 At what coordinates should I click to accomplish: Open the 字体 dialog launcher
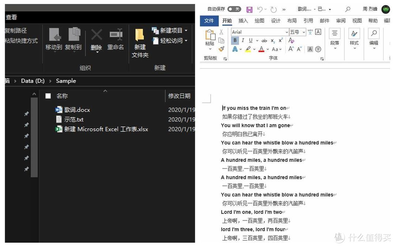coord(322,59)
